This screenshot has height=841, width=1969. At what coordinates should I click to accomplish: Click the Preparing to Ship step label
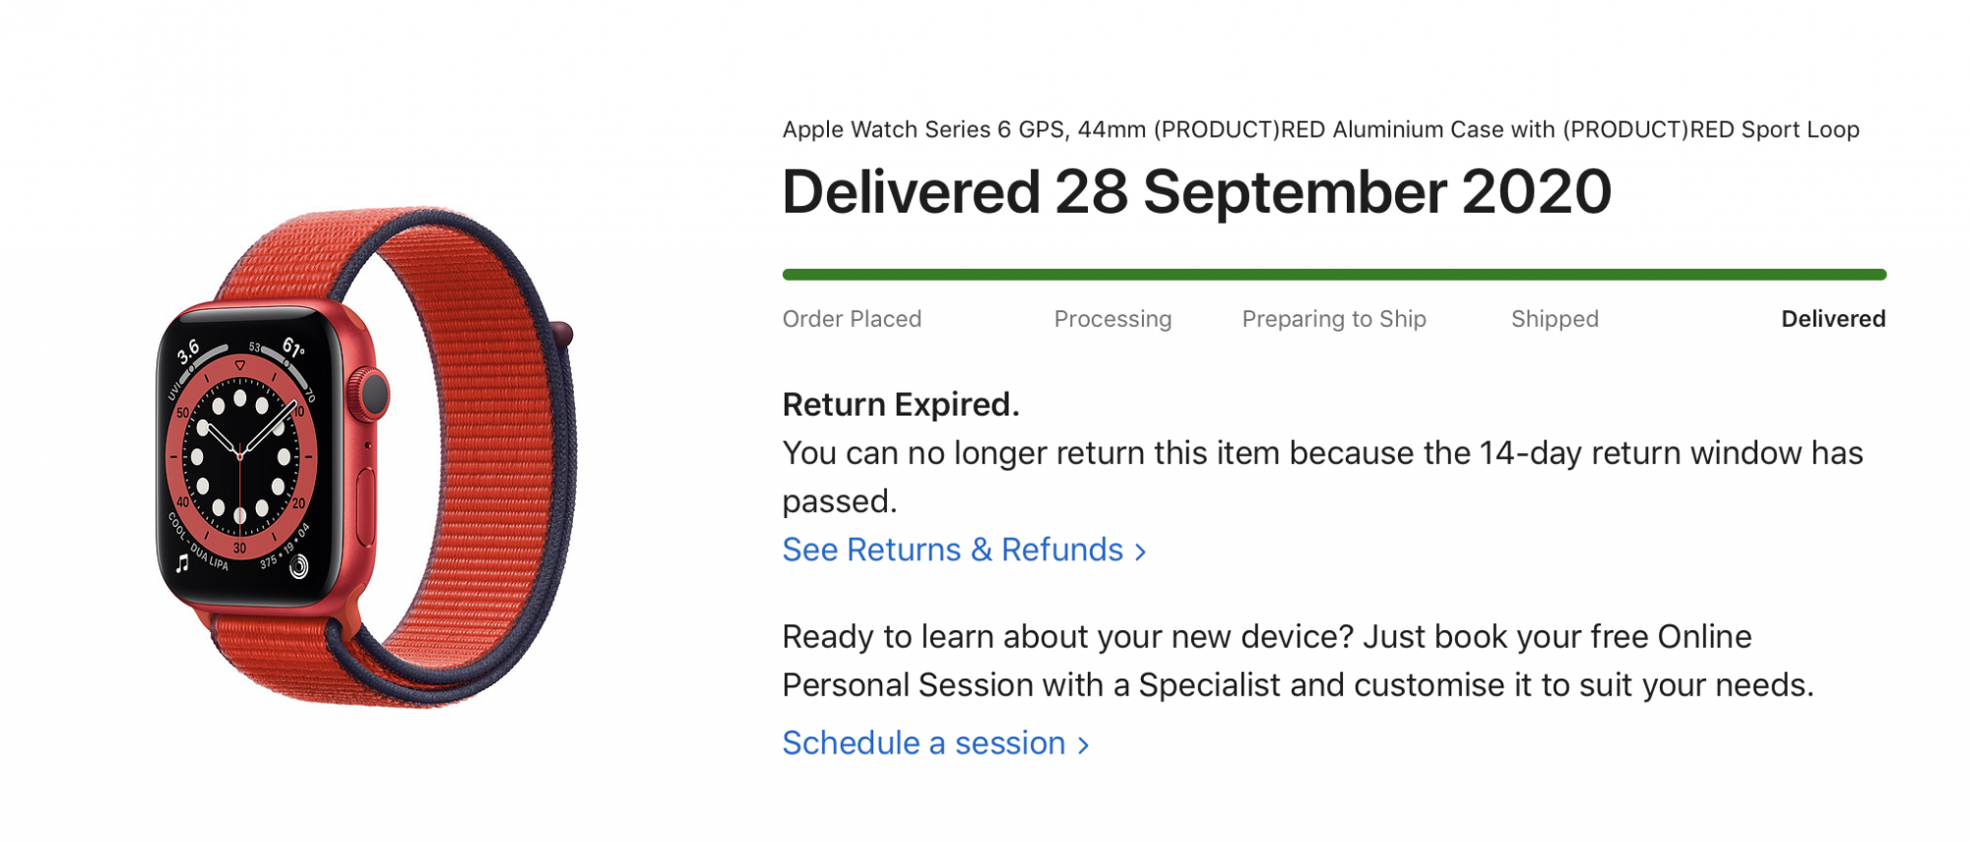click(1333, 319)
